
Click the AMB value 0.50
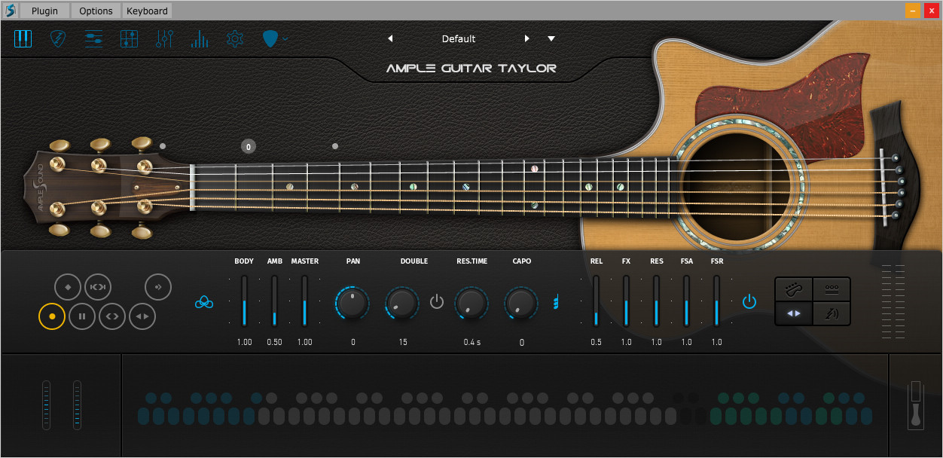click(274, 342)
